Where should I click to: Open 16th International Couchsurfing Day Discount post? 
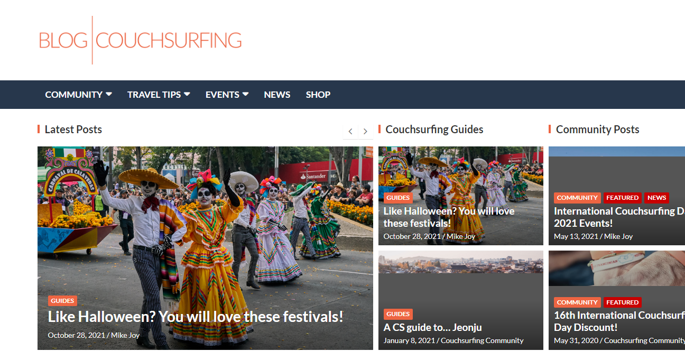click(619, 321)
